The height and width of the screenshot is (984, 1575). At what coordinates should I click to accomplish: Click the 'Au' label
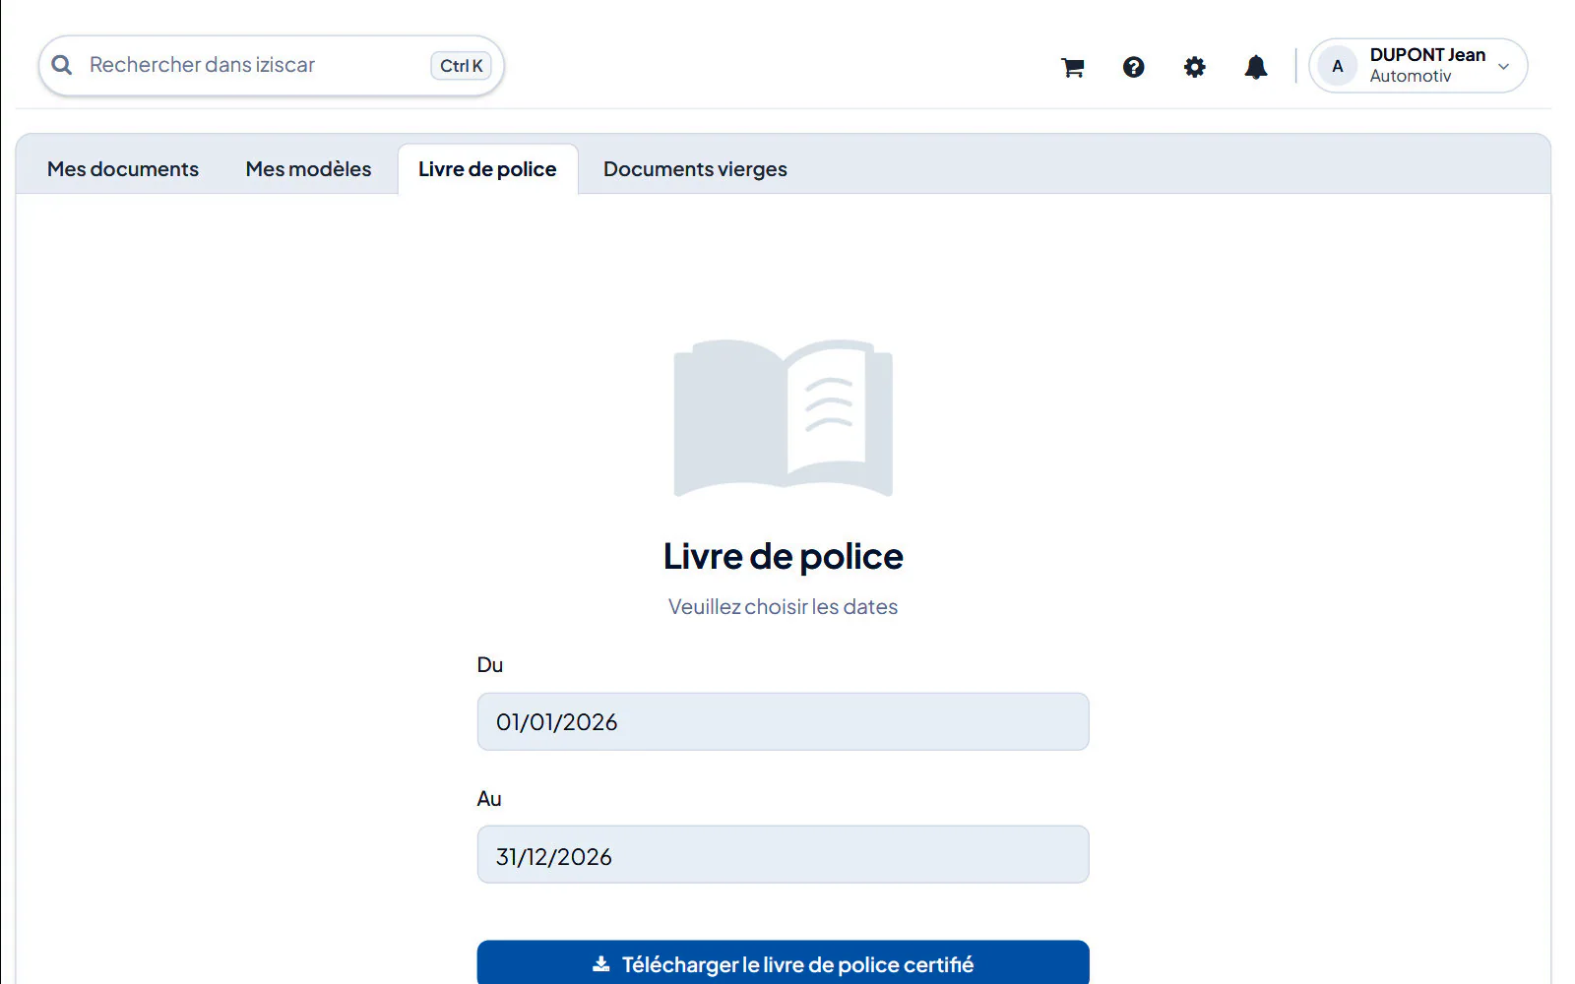[488, 799]
